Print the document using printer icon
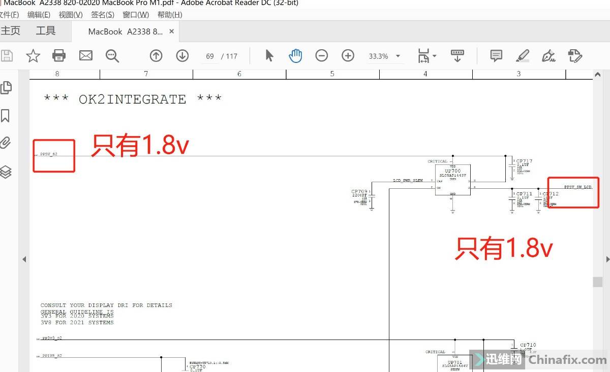 (x=59, y=56)
